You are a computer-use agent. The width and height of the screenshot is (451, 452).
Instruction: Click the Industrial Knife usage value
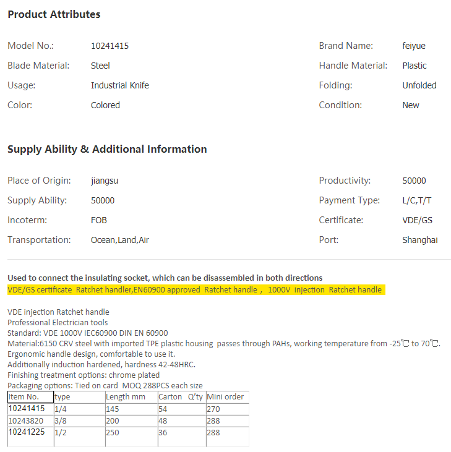point(119,85)
